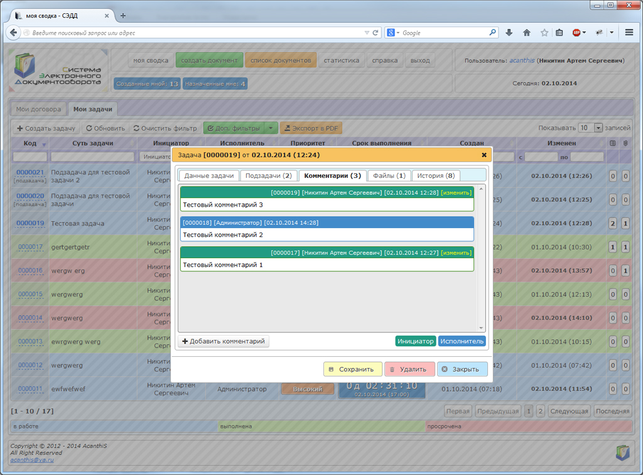Screen dimensions: 643x475
Task: Bookmark this page with star icon
Action: tap(544, 33)
